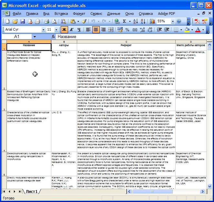Toggle the Center alignment button
Image resolution: width=214 pixels, height=202 pixels.
click(x=96, y=30)
